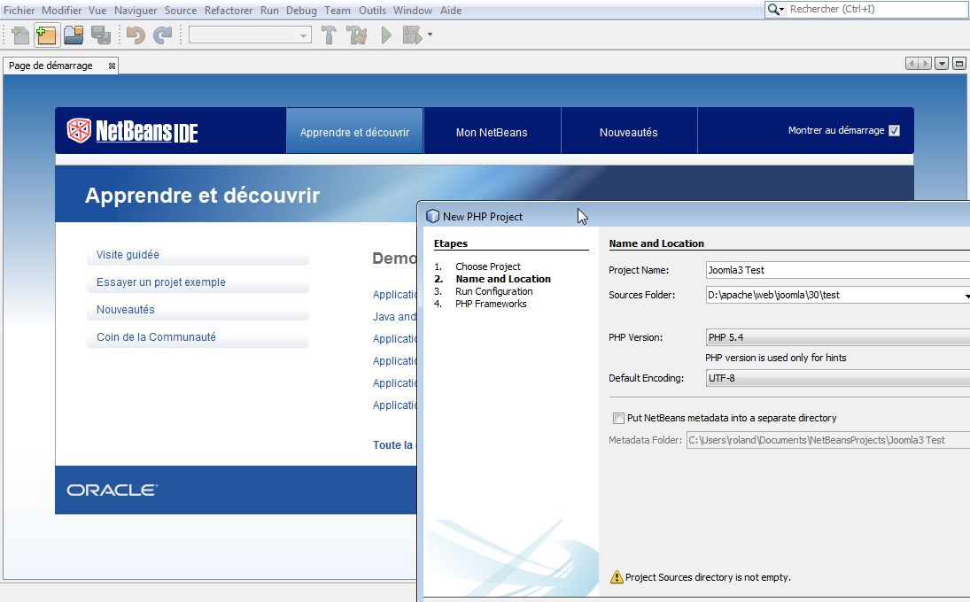
Task: Edit the Project Name field
Action: point(838,270)
